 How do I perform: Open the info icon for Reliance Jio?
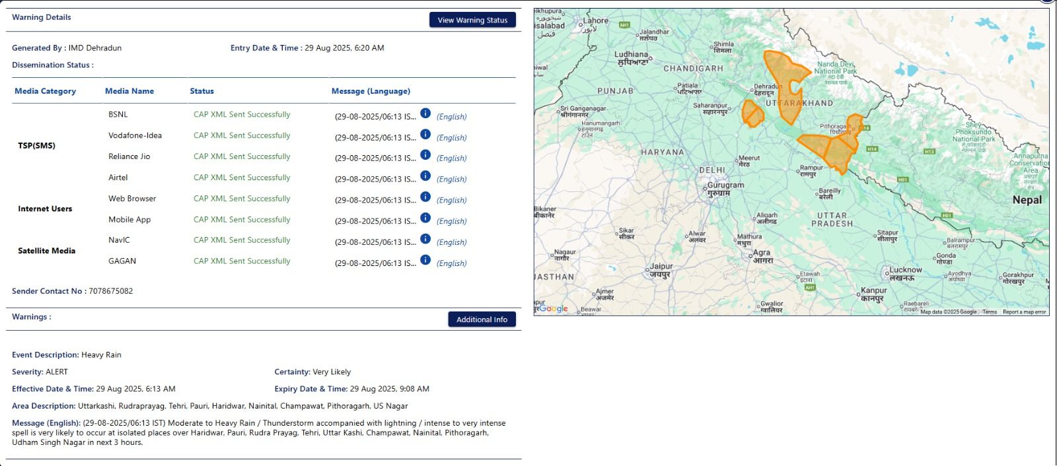pos(425,155)
